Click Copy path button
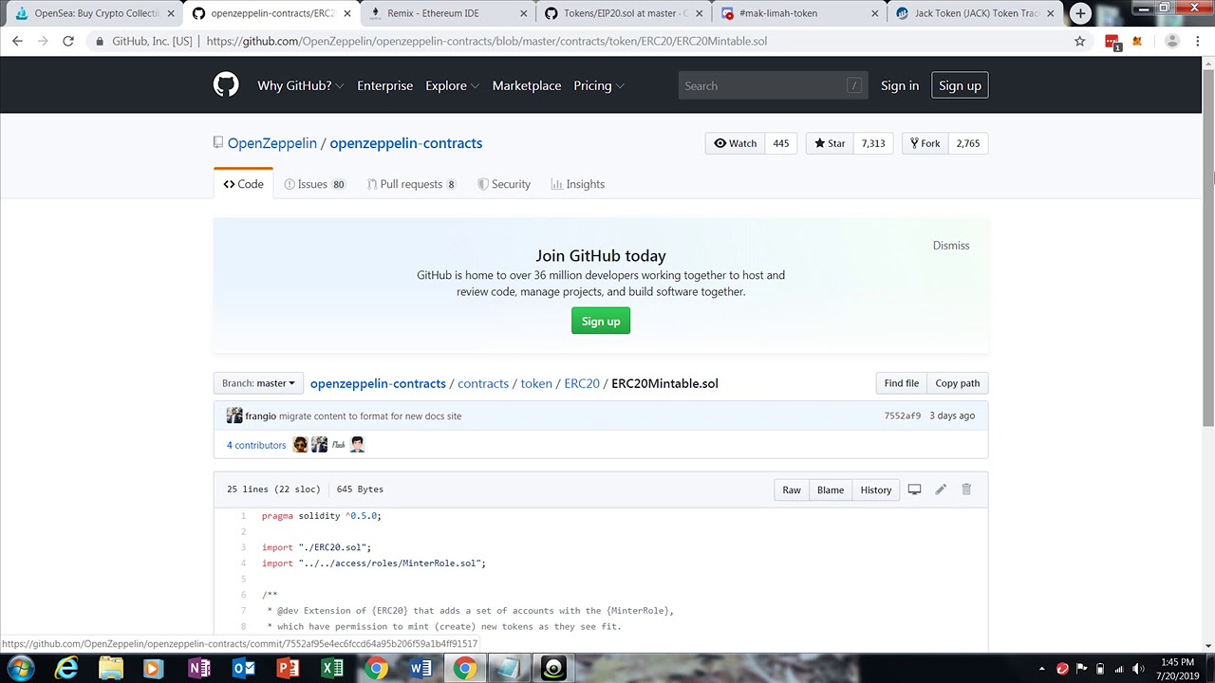 [957, 383]
